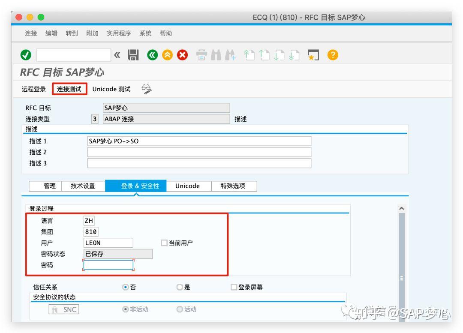Select 是 for 信任关系
The width and height of the screenshot is (463, 333).
tap(180, 287)
